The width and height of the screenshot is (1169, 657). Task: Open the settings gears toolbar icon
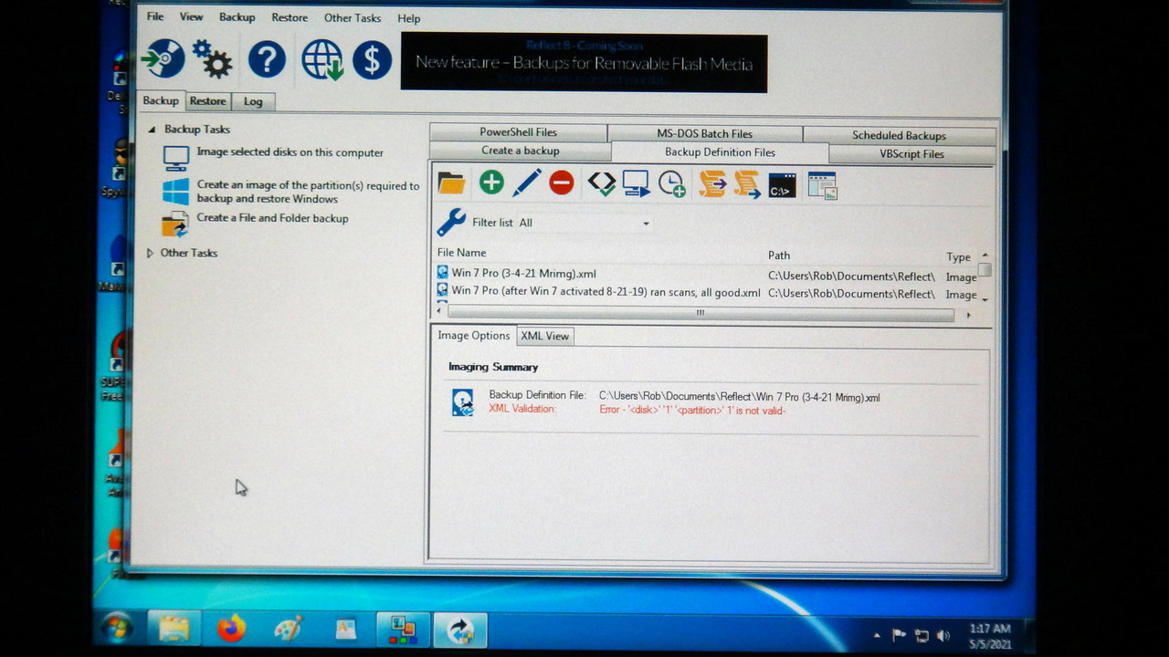213,59
